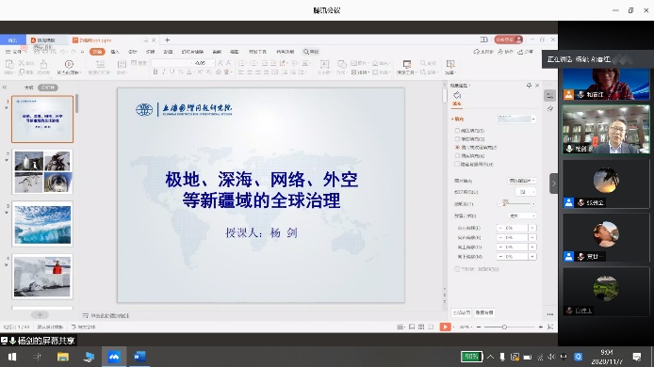This screenshot has width=654, height=367.
Task: Start the slideshow with the orange play button
Action: click(445, 327)
